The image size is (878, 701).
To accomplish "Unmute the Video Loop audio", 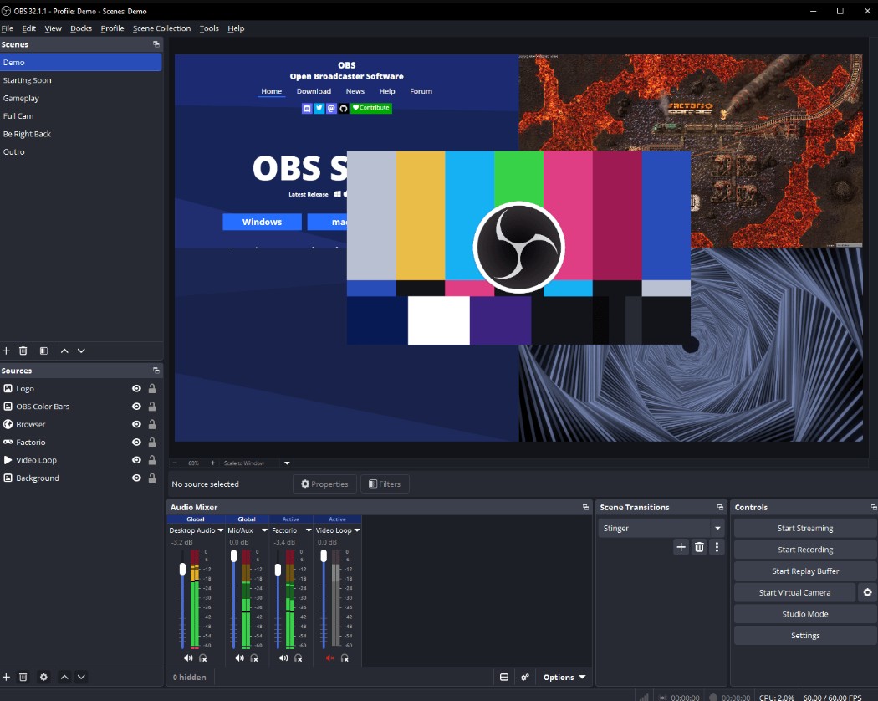I will coord(329,658).
